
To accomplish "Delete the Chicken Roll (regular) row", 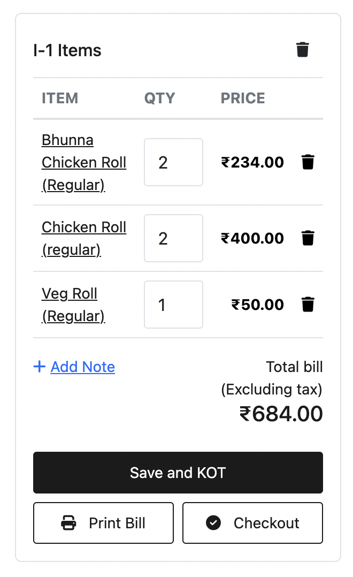I will pos(308,238).
